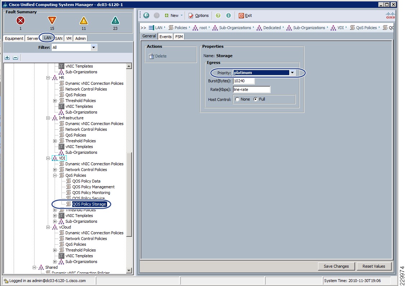405x286 pixels.
Task: Click the info icon in toolbar
Action: click(228, 15)
